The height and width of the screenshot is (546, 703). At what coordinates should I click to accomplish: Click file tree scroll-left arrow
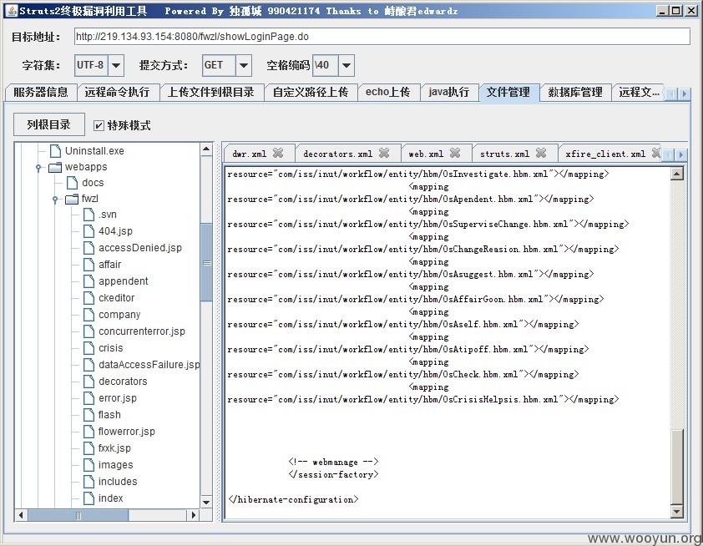coord(21,515)
